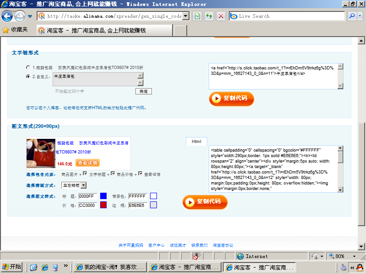
Task: Open search provider options dropdown
Action: click(360, 16)
